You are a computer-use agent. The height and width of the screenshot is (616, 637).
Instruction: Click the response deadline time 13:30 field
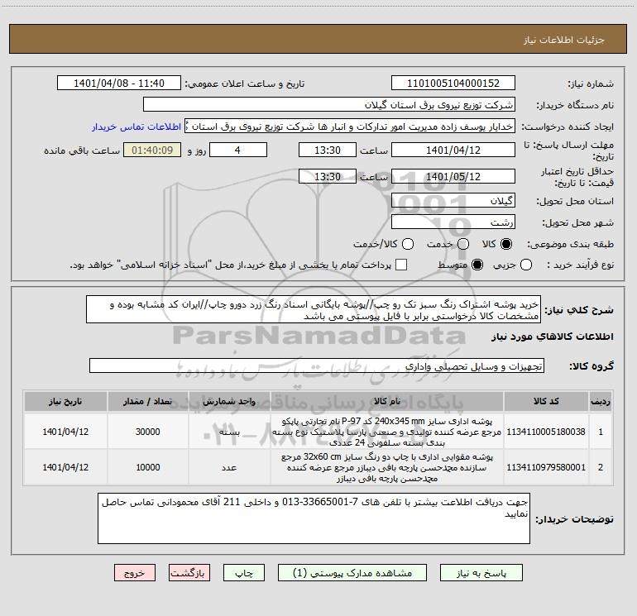tap(328, 150)
